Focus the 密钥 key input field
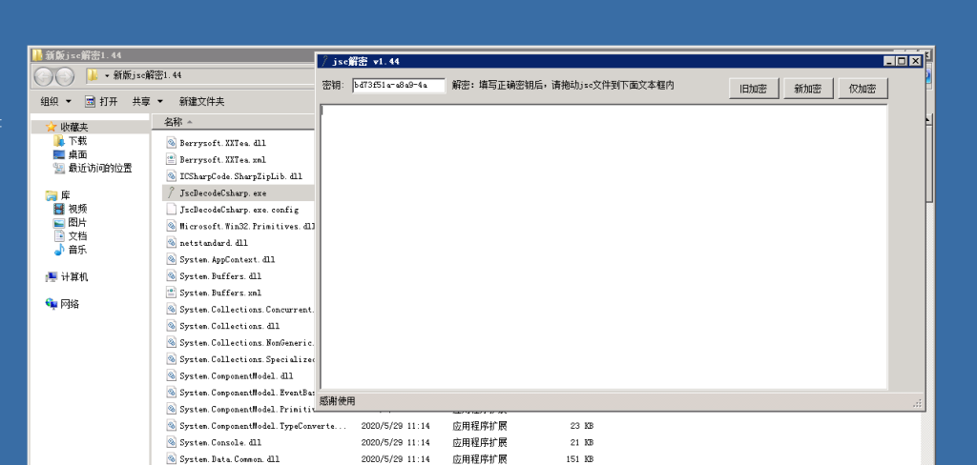Viewport: 977px width, 465px height. pyautogui.click(x=398, y=85)
